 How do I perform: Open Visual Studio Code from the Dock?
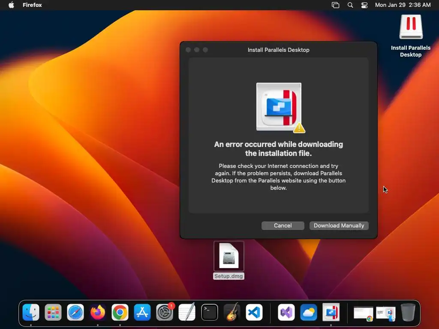coord(254,312)
